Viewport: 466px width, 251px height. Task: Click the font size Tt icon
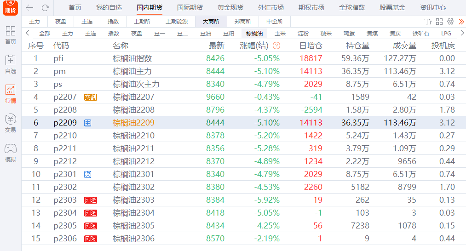click(x=428, y=22)
